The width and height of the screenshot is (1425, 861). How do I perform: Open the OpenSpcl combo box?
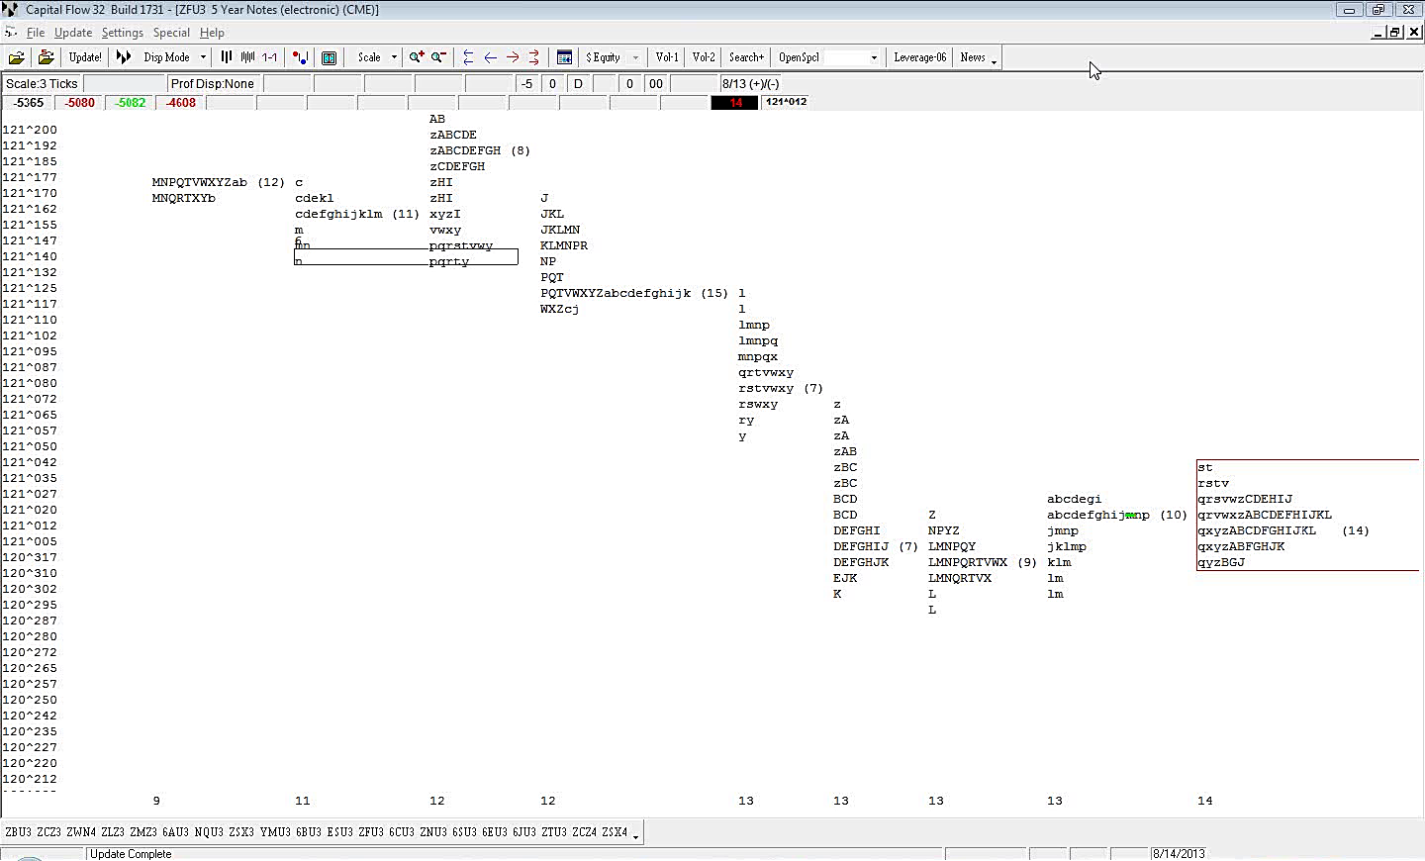[x=874, y=57]
